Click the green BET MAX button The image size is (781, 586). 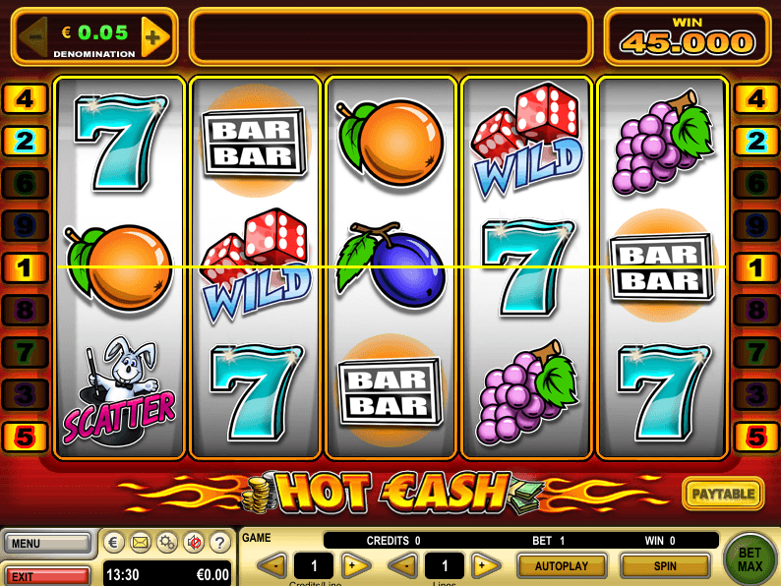pyautogui.click(x=750, y=559)
